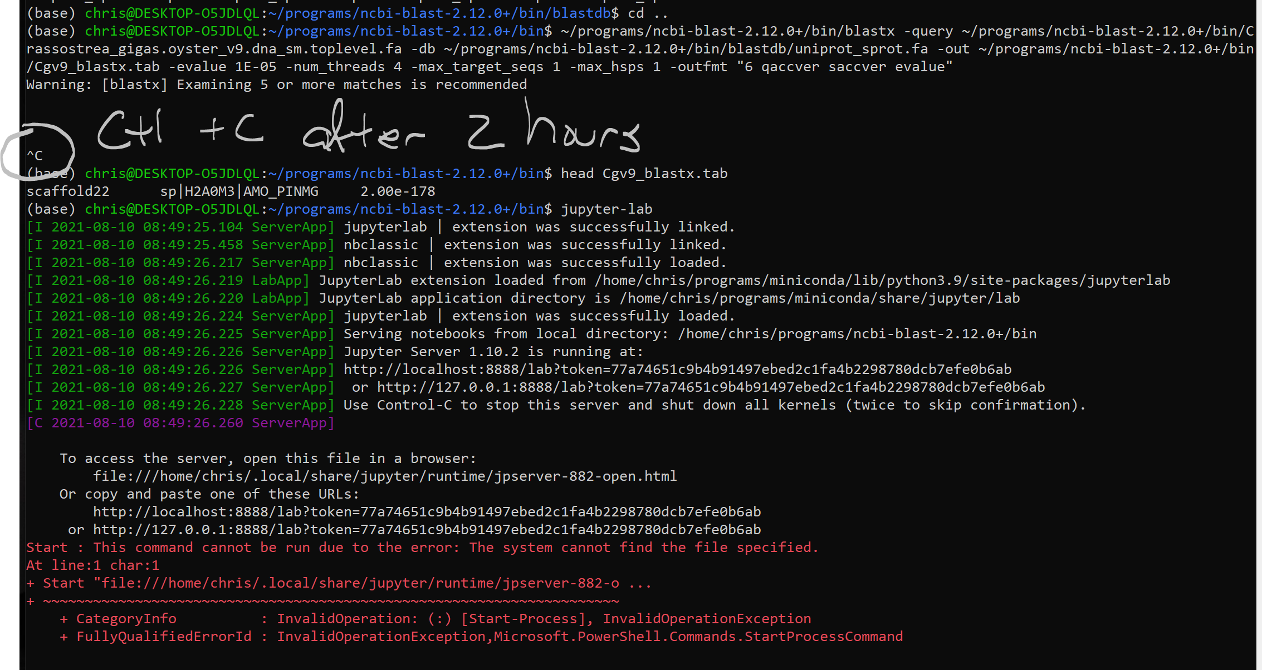Click the file:///home/chris jpserver-882-open.html link
Image resolution: width=1262 pixels, height=670 pixels.
click(x=385, y=476)
